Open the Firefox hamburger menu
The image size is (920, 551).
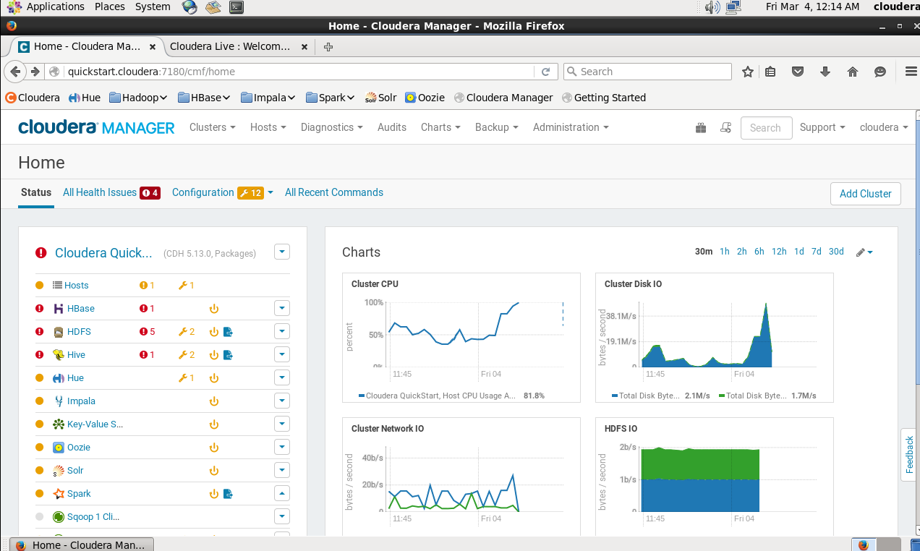click(x=911, y=72)
